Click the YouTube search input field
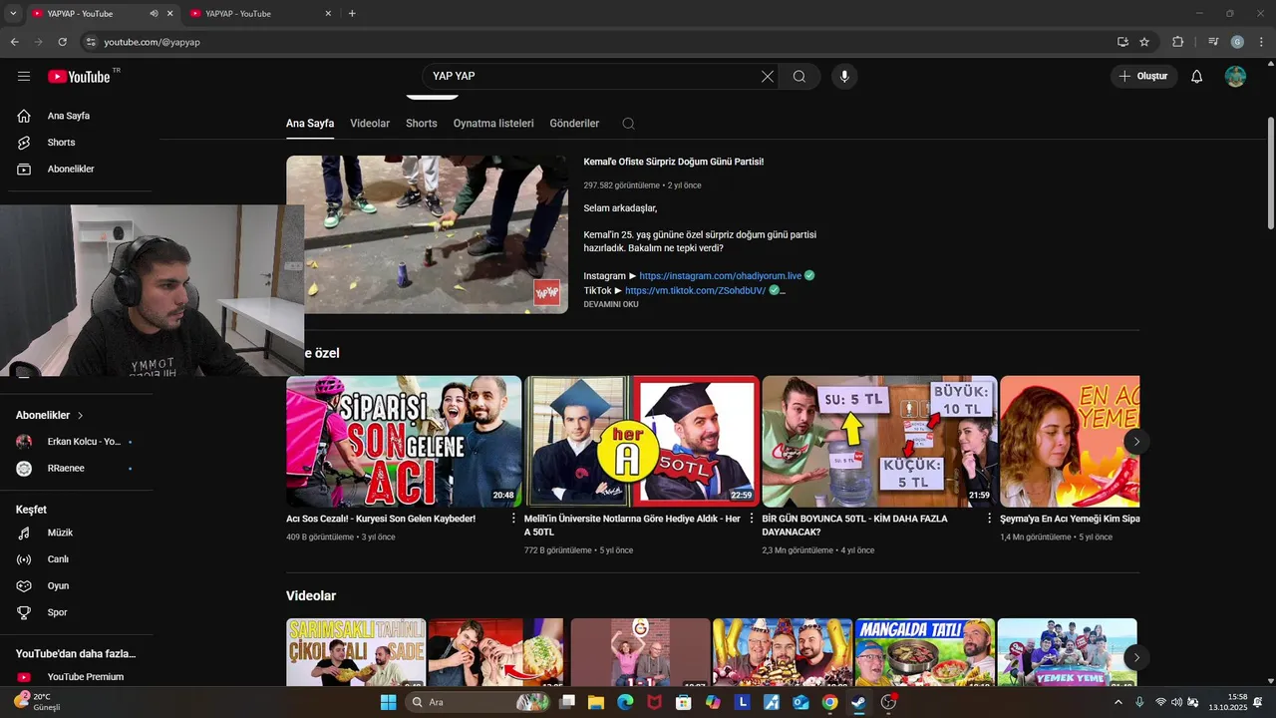This screenshot has width=1276, height=718. coord(593,77)
